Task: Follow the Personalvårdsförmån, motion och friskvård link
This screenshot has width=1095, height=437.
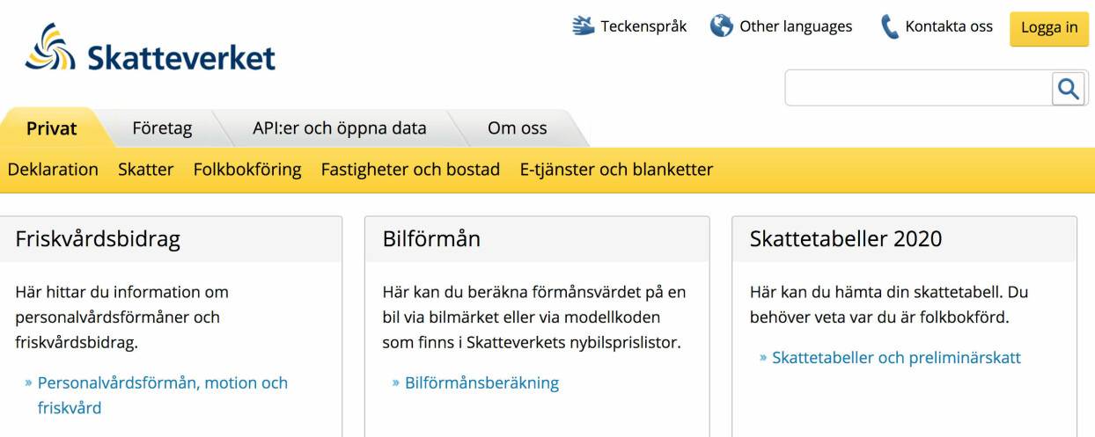Action: click(x=163, y=395)
